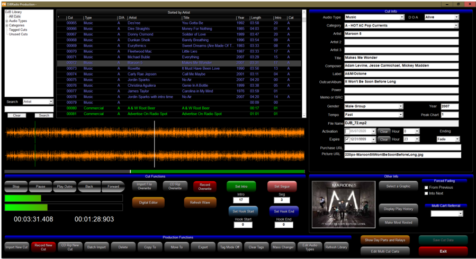Open the Search field type dropdown
Viewport: 476px width, 259px height.
point(51,102)
